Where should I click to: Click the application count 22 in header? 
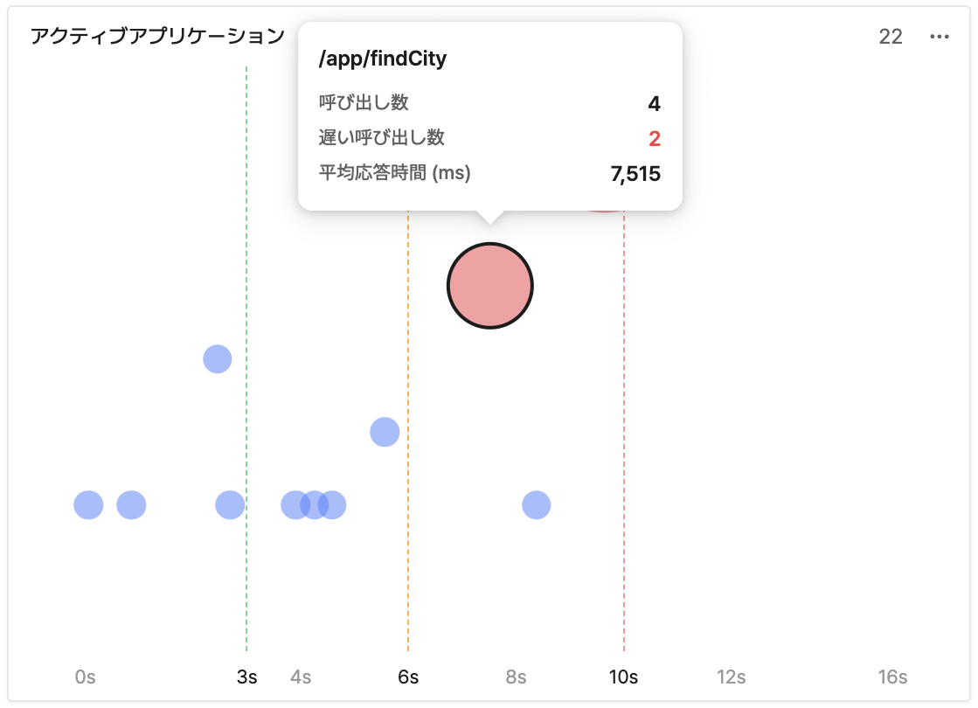[x=891, y=37]
